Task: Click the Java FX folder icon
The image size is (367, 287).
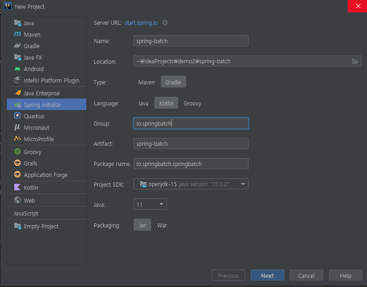Action: pyautogui.click(x=17, y=57)
